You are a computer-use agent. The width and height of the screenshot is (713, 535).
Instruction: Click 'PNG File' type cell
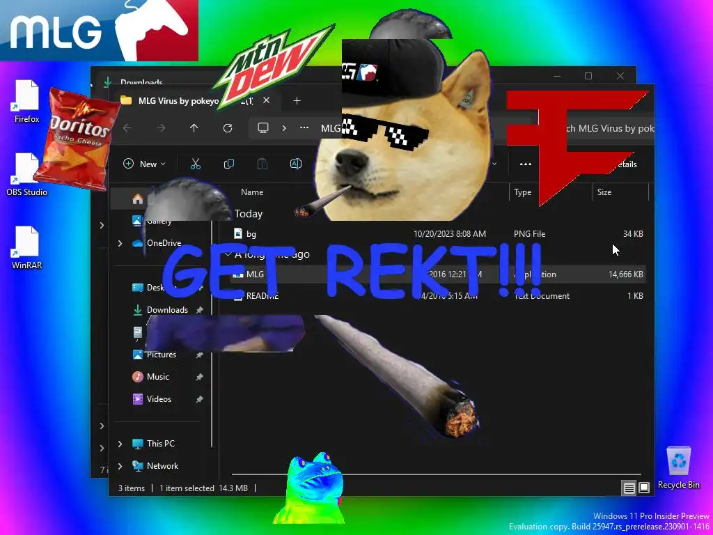[x=529, y=234]
